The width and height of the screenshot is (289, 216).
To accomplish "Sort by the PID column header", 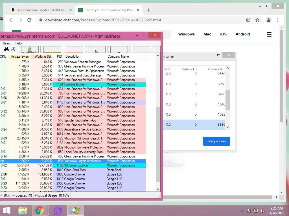I will coord(58,57).
